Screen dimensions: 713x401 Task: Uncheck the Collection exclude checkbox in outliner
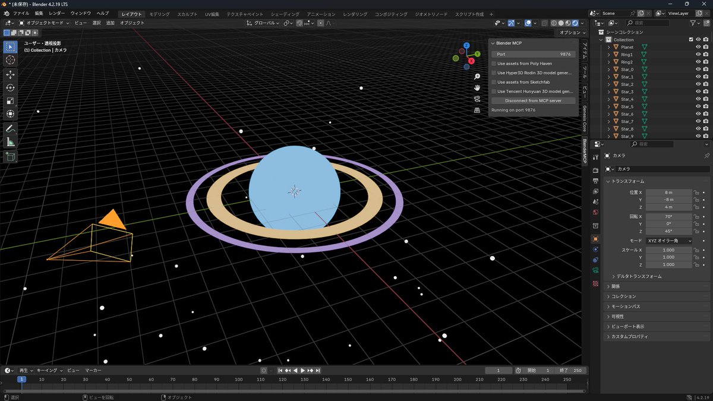[x=690, y=40]
